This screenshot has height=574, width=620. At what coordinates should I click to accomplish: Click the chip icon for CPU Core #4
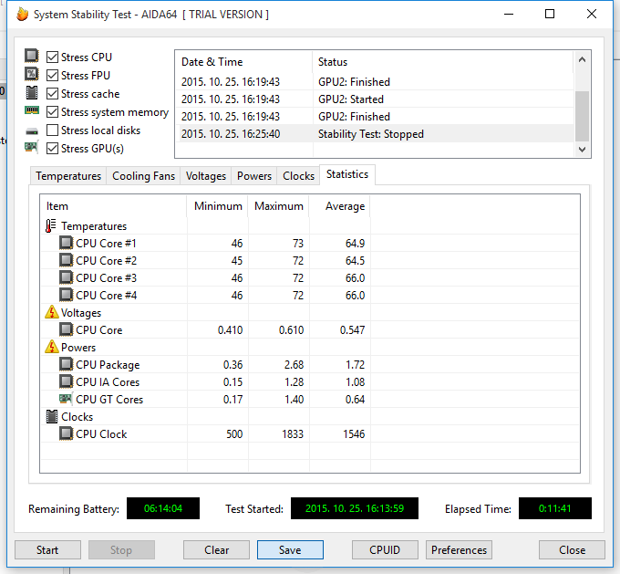66,295
